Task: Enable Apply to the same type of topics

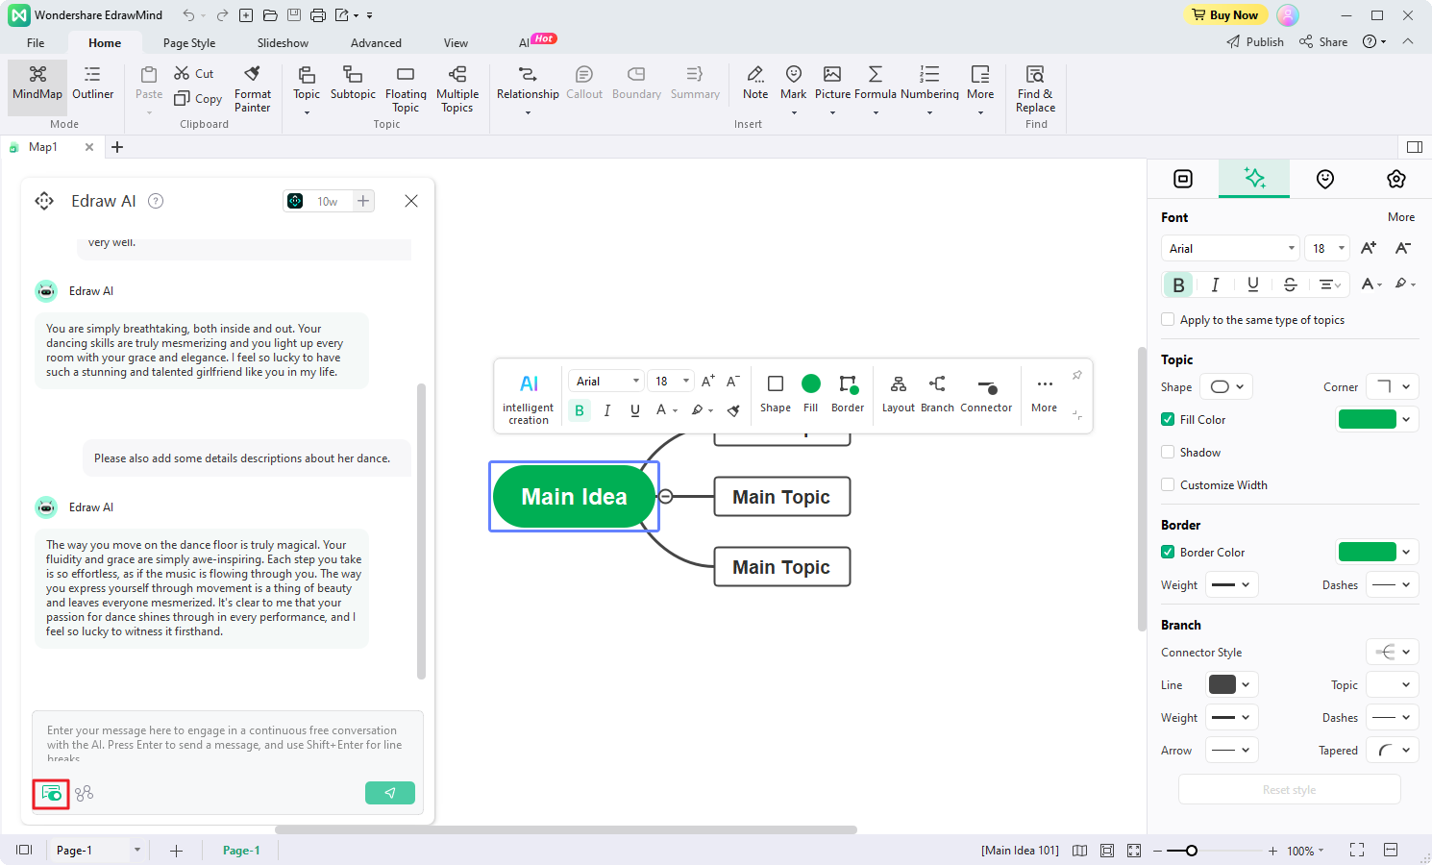Action: (x=1168, y=320)
